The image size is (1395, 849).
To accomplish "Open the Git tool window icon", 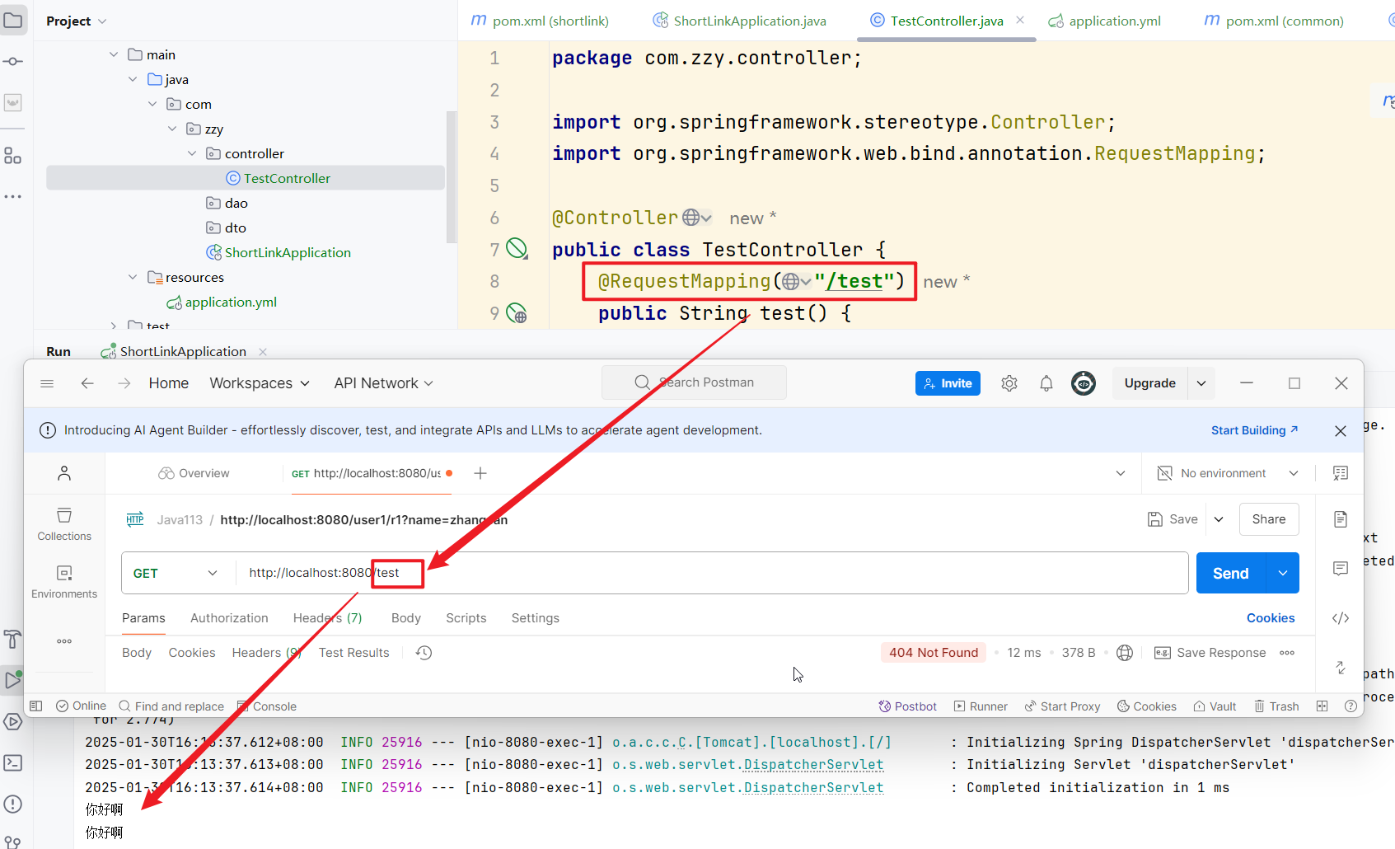I will tap(12, 841).
